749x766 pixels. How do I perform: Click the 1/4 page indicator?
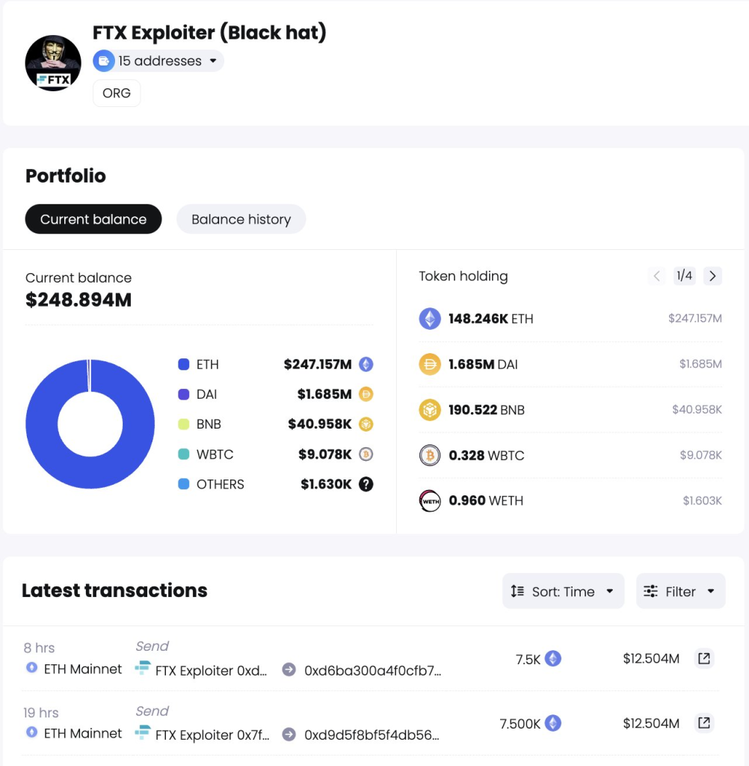pos(685,275)
